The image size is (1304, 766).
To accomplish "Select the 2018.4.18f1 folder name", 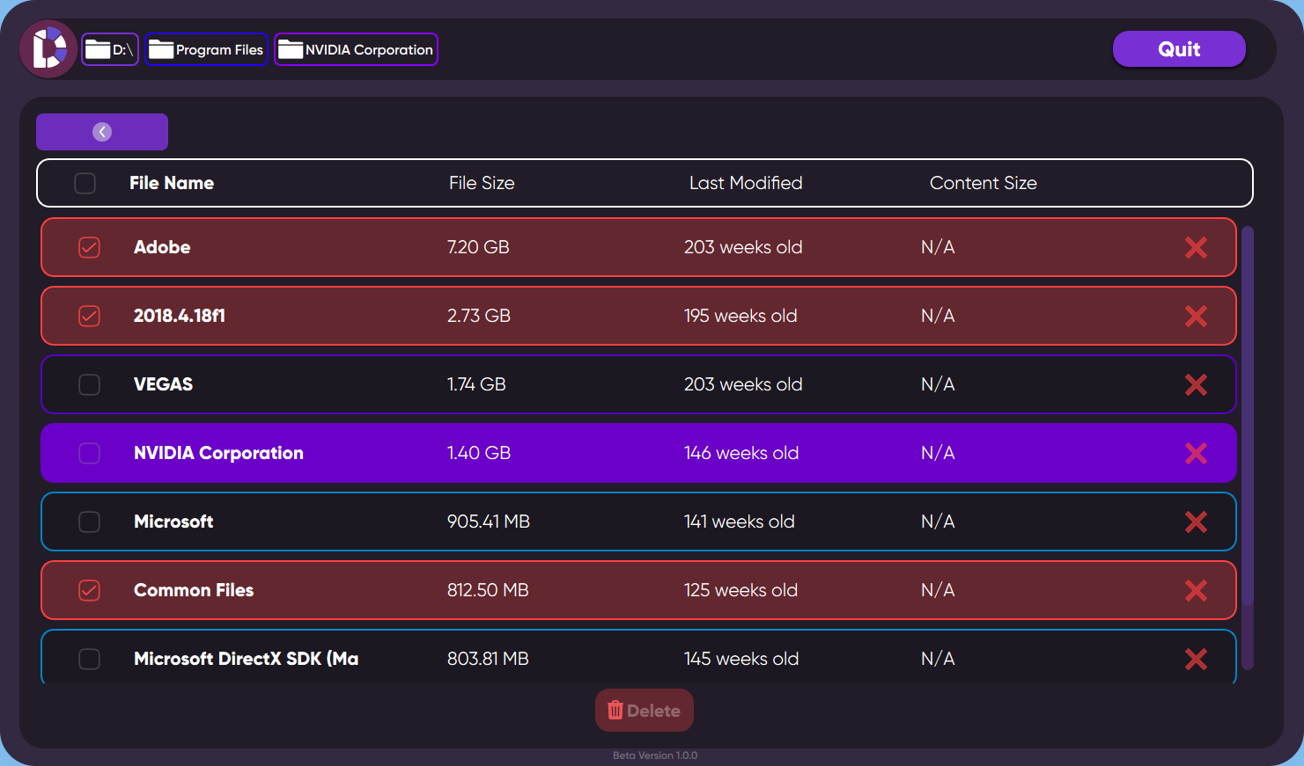I will (x=180, y=316).
